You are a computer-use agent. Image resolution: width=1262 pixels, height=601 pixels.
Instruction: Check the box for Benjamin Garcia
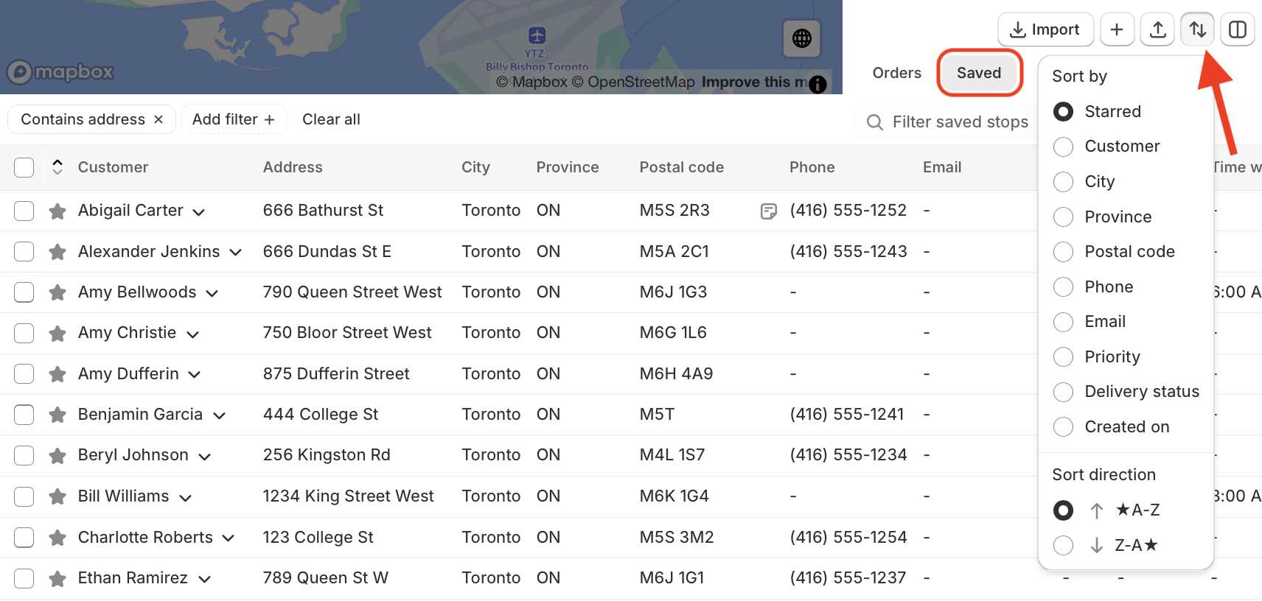(24, 415)
